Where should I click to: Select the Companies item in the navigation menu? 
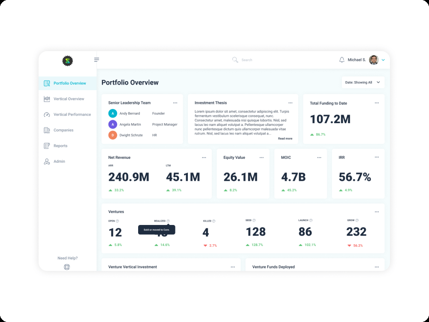tap(63, 130)
